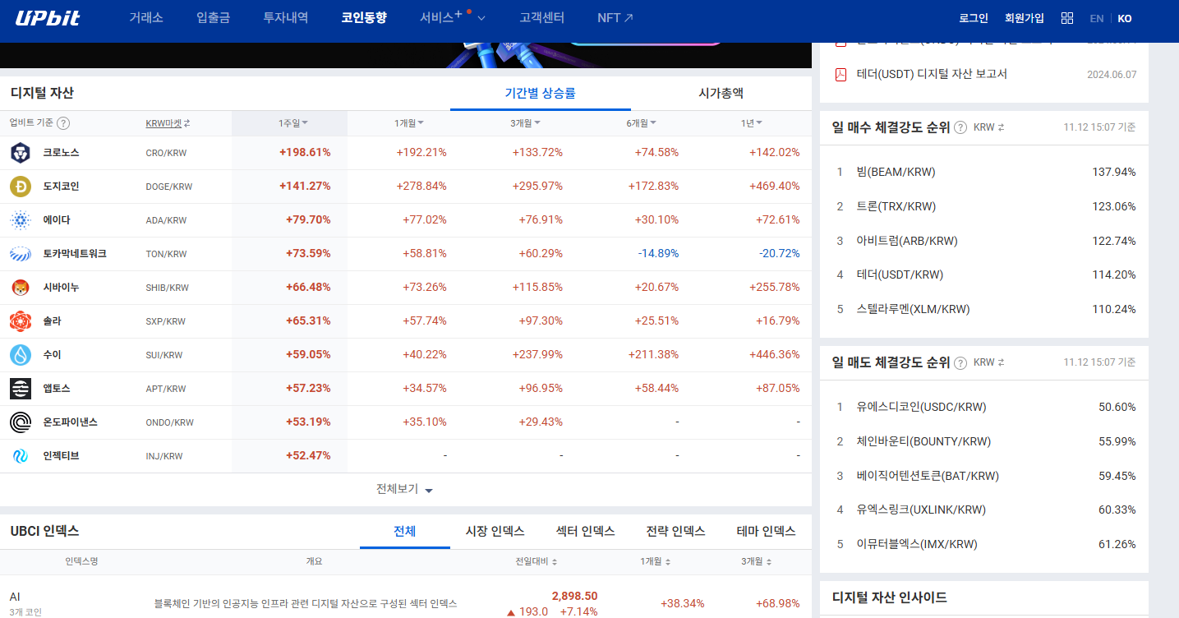Image resolution: width=1179 pixels, height=618 pixels.
Task: Sort UBCI index by 전일대비
Action: pyautogui.click(x=537, y=562)
